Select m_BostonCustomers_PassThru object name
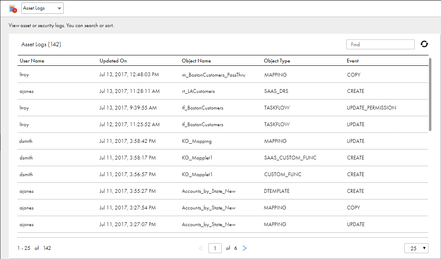This screenshot has width=441, height=259. tap(213, 75)
